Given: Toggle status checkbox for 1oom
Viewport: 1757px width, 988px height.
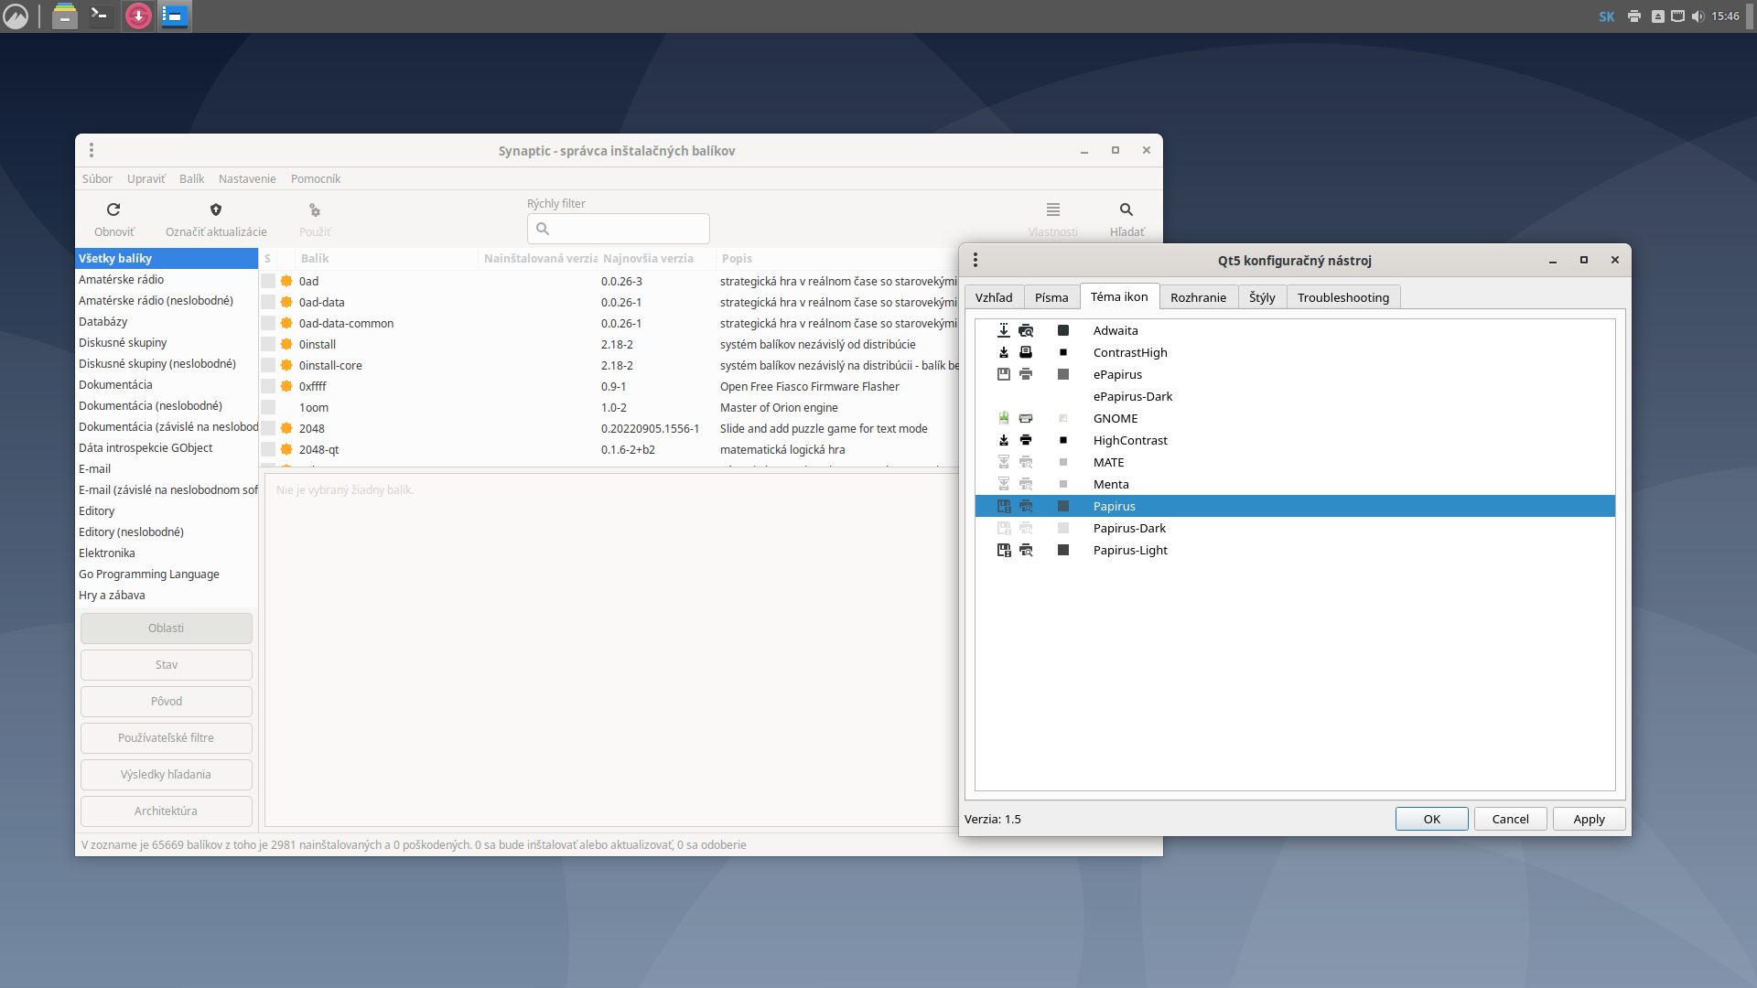Looking at the screenshot, I should [268, 407].
